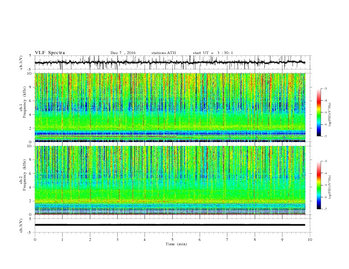Click the "-3" label on ch.1 colorbar
The width and height of the screenshot is (349, 269).
click(325, 88)
